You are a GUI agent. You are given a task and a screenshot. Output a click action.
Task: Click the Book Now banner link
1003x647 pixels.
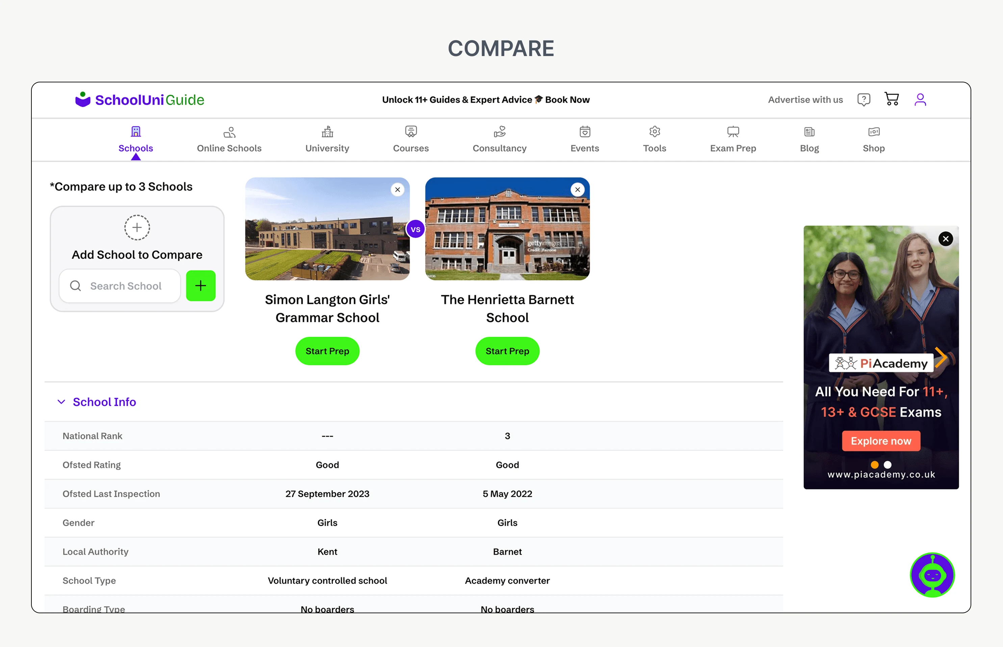point(567,100)
